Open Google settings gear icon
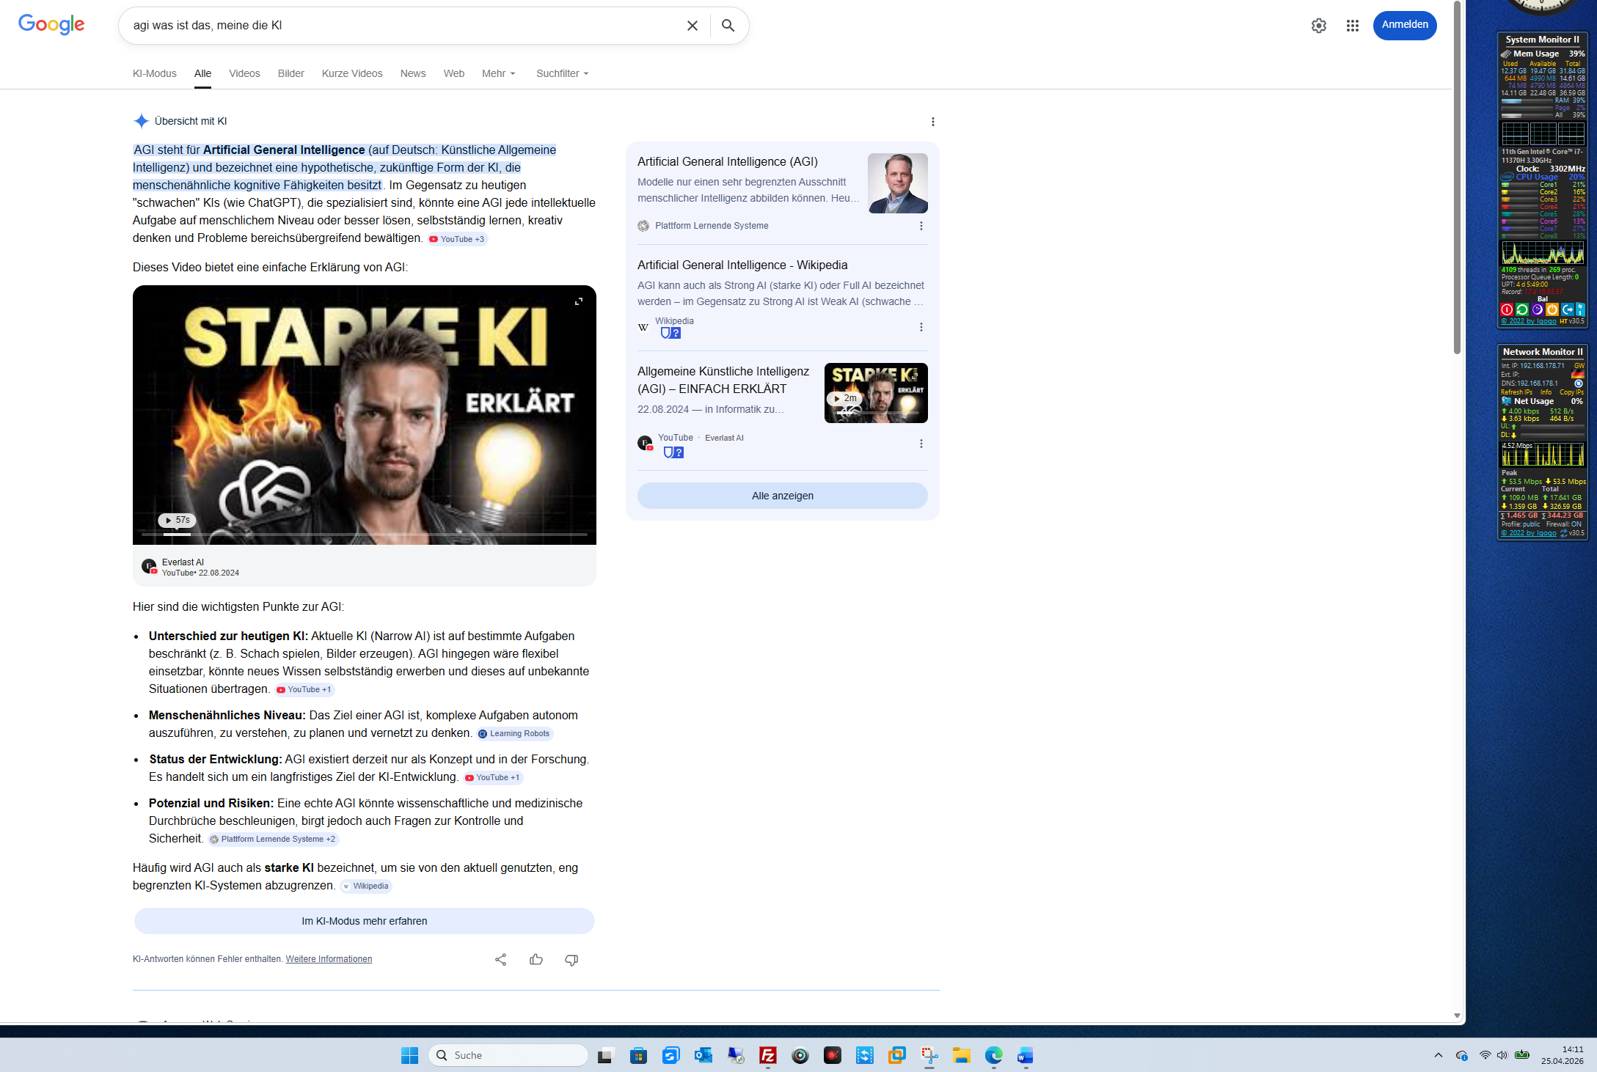Image resolution: width=1597 pixels, height=1072 pixels. point(1318,26)
